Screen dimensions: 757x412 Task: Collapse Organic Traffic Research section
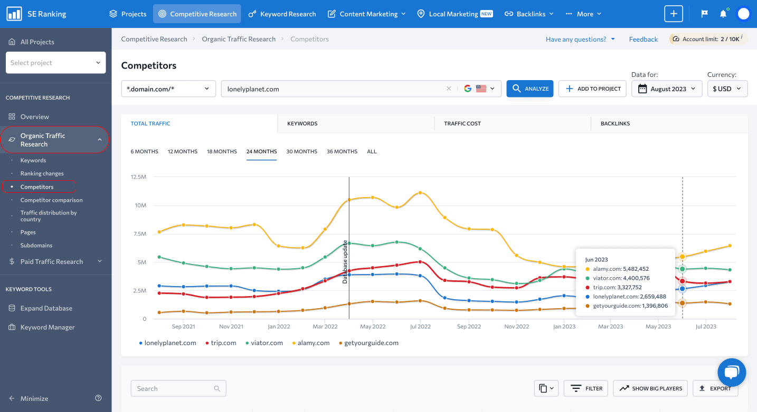(54, 140)
